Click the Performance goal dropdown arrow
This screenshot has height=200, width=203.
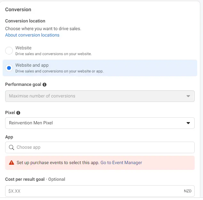(x=188, y=96)
